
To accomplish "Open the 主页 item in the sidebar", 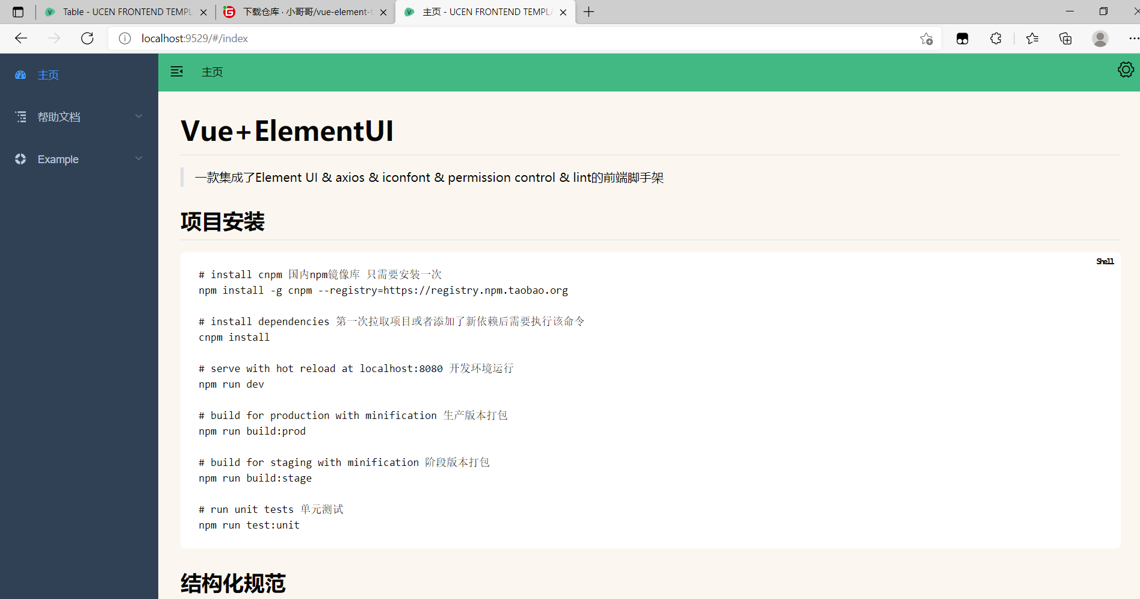I will (x=79, y=75).
